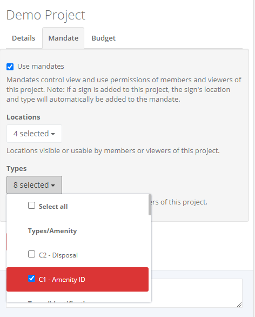Viewport: 255px width, 317px height.
Task: Check the C2 - Disposal checkbox
Action: coord(31,254)
